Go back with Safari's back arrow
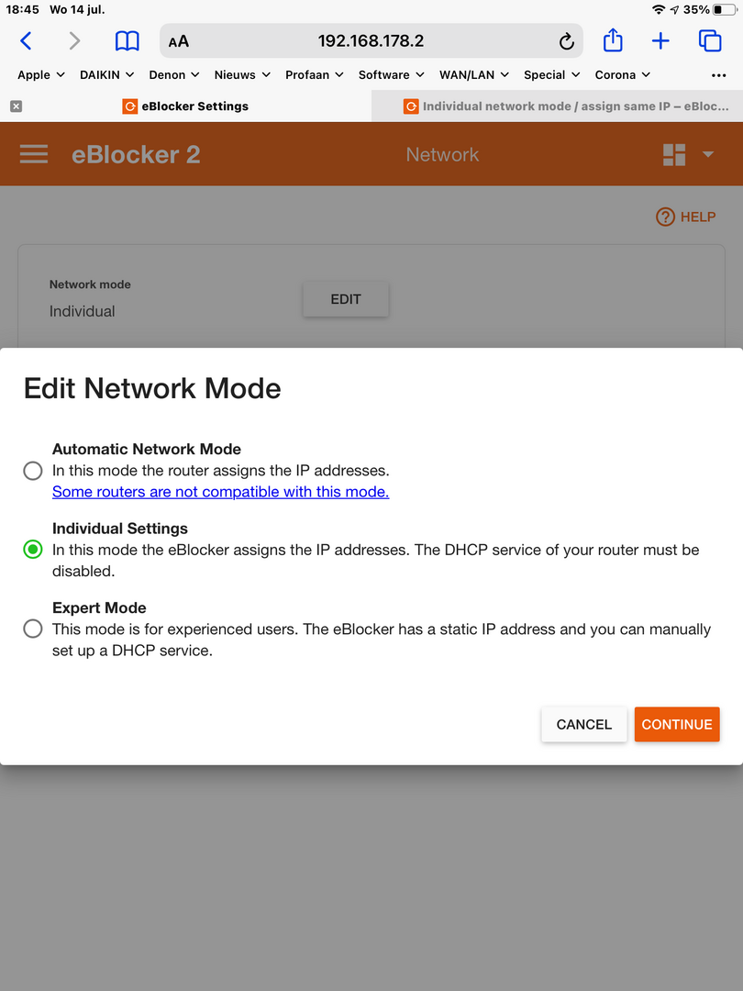 [26, 41]
